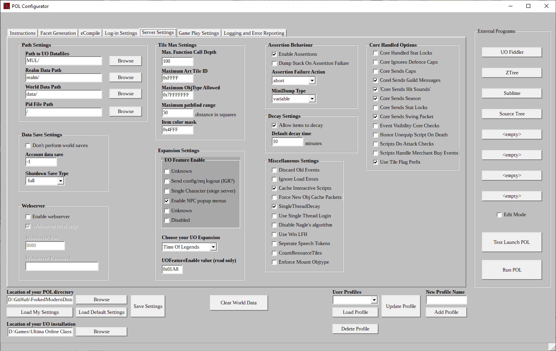Open the Game Play Settings tab

click(199, 33)
